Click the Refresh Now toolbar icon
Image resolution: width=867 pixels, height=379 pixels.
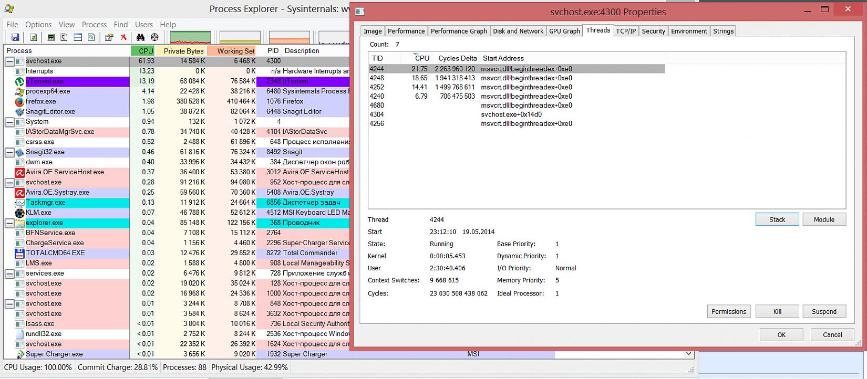(34, 37)
